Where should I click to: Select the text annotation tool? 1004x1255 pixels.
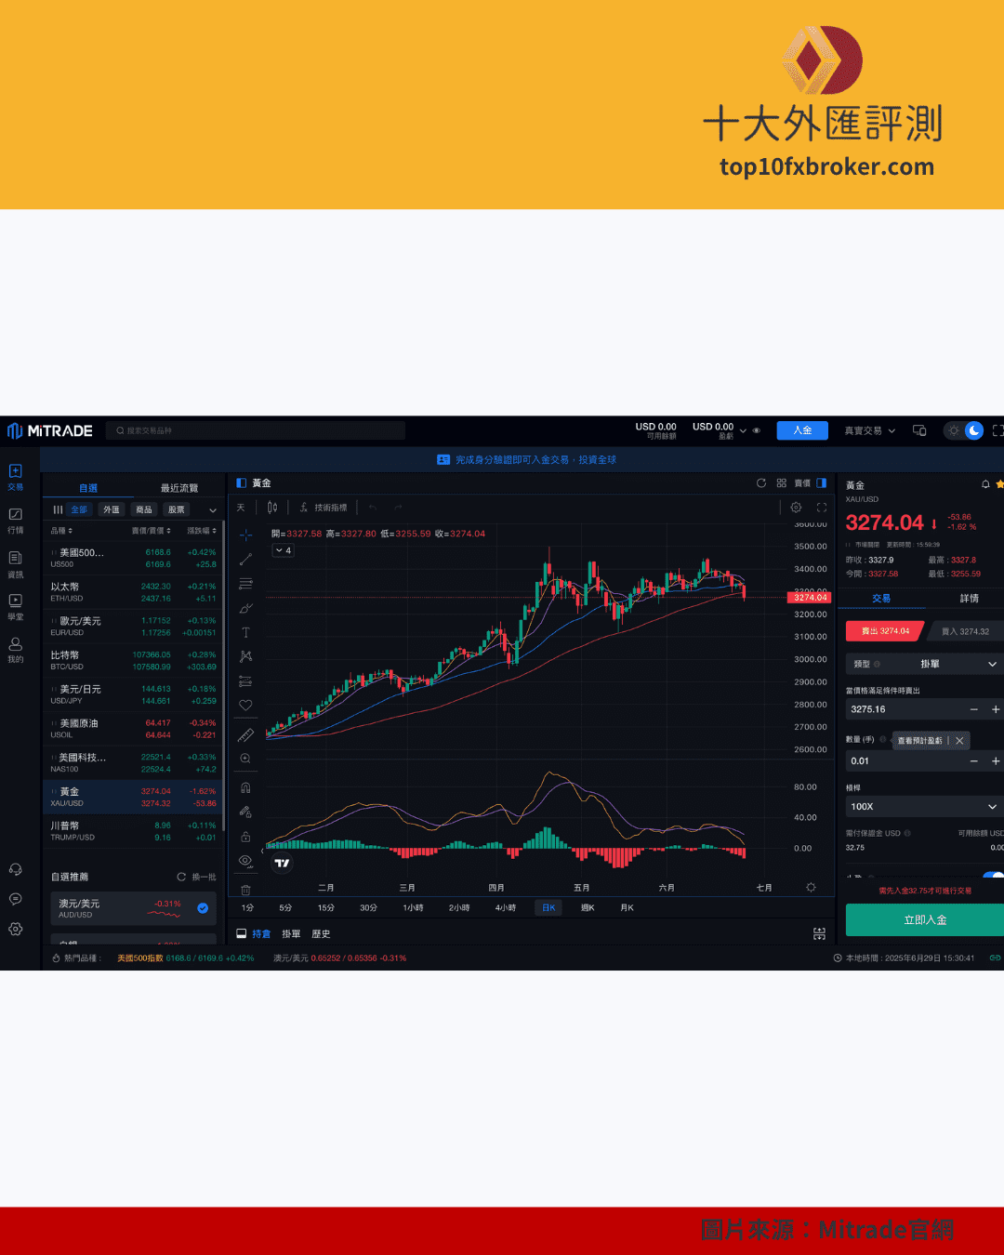[245, 632]
